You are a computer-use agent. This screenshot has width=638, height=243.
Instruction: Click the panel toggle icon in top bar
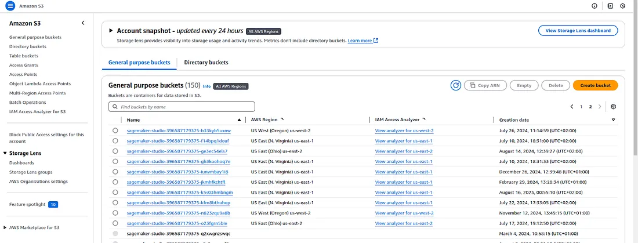[x=610, y=6]
